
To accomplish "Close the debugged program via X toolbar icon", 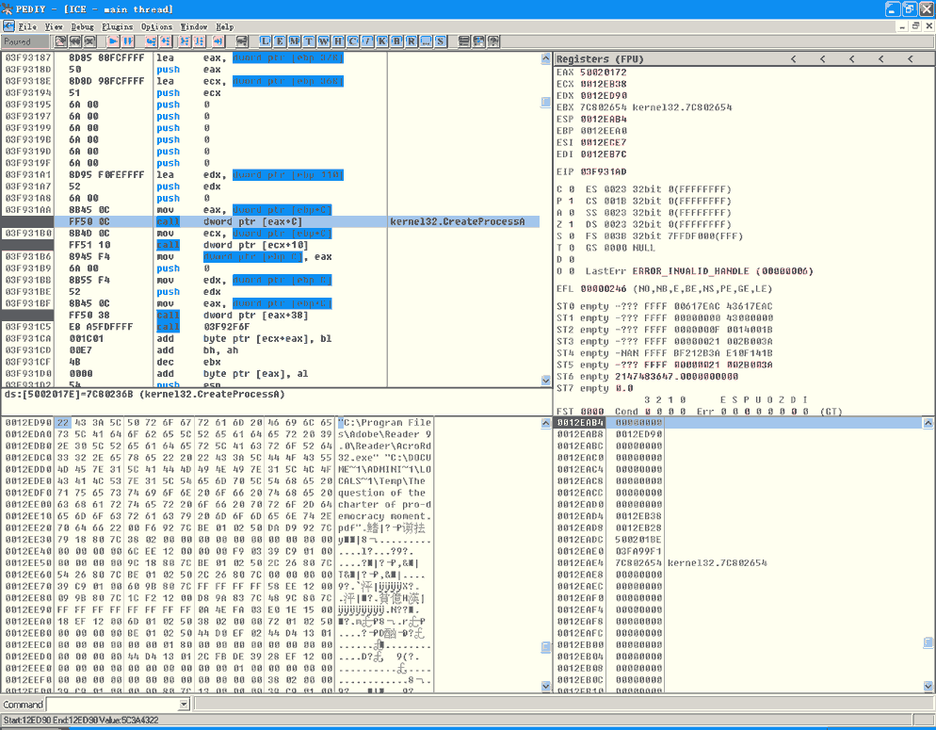I will (x=90, y=41).
